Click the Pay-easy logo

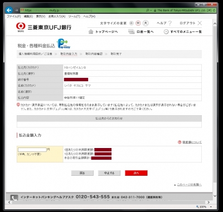(x=64, y=43)
